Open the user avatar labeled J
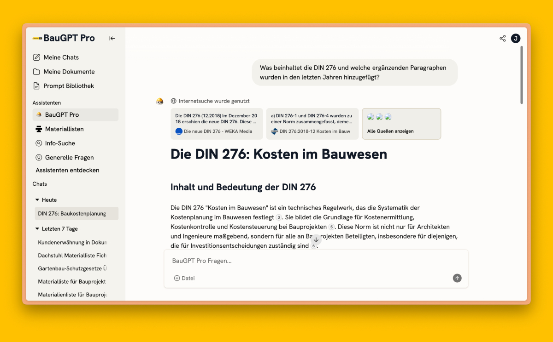 click(x=516, y=39)
